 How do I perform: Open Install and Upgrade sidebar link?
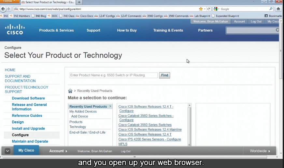coord(28,129)
